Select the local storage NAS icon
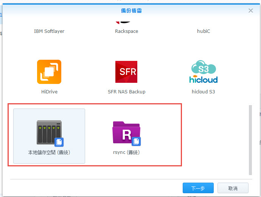The width and height of the screenshot is (261, 197). [50, 133]
